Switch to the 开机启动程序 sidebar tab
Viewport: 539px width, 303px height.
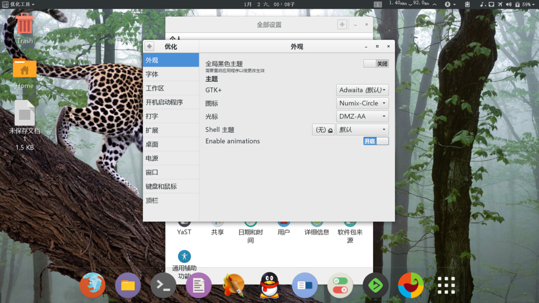point(171,102)
